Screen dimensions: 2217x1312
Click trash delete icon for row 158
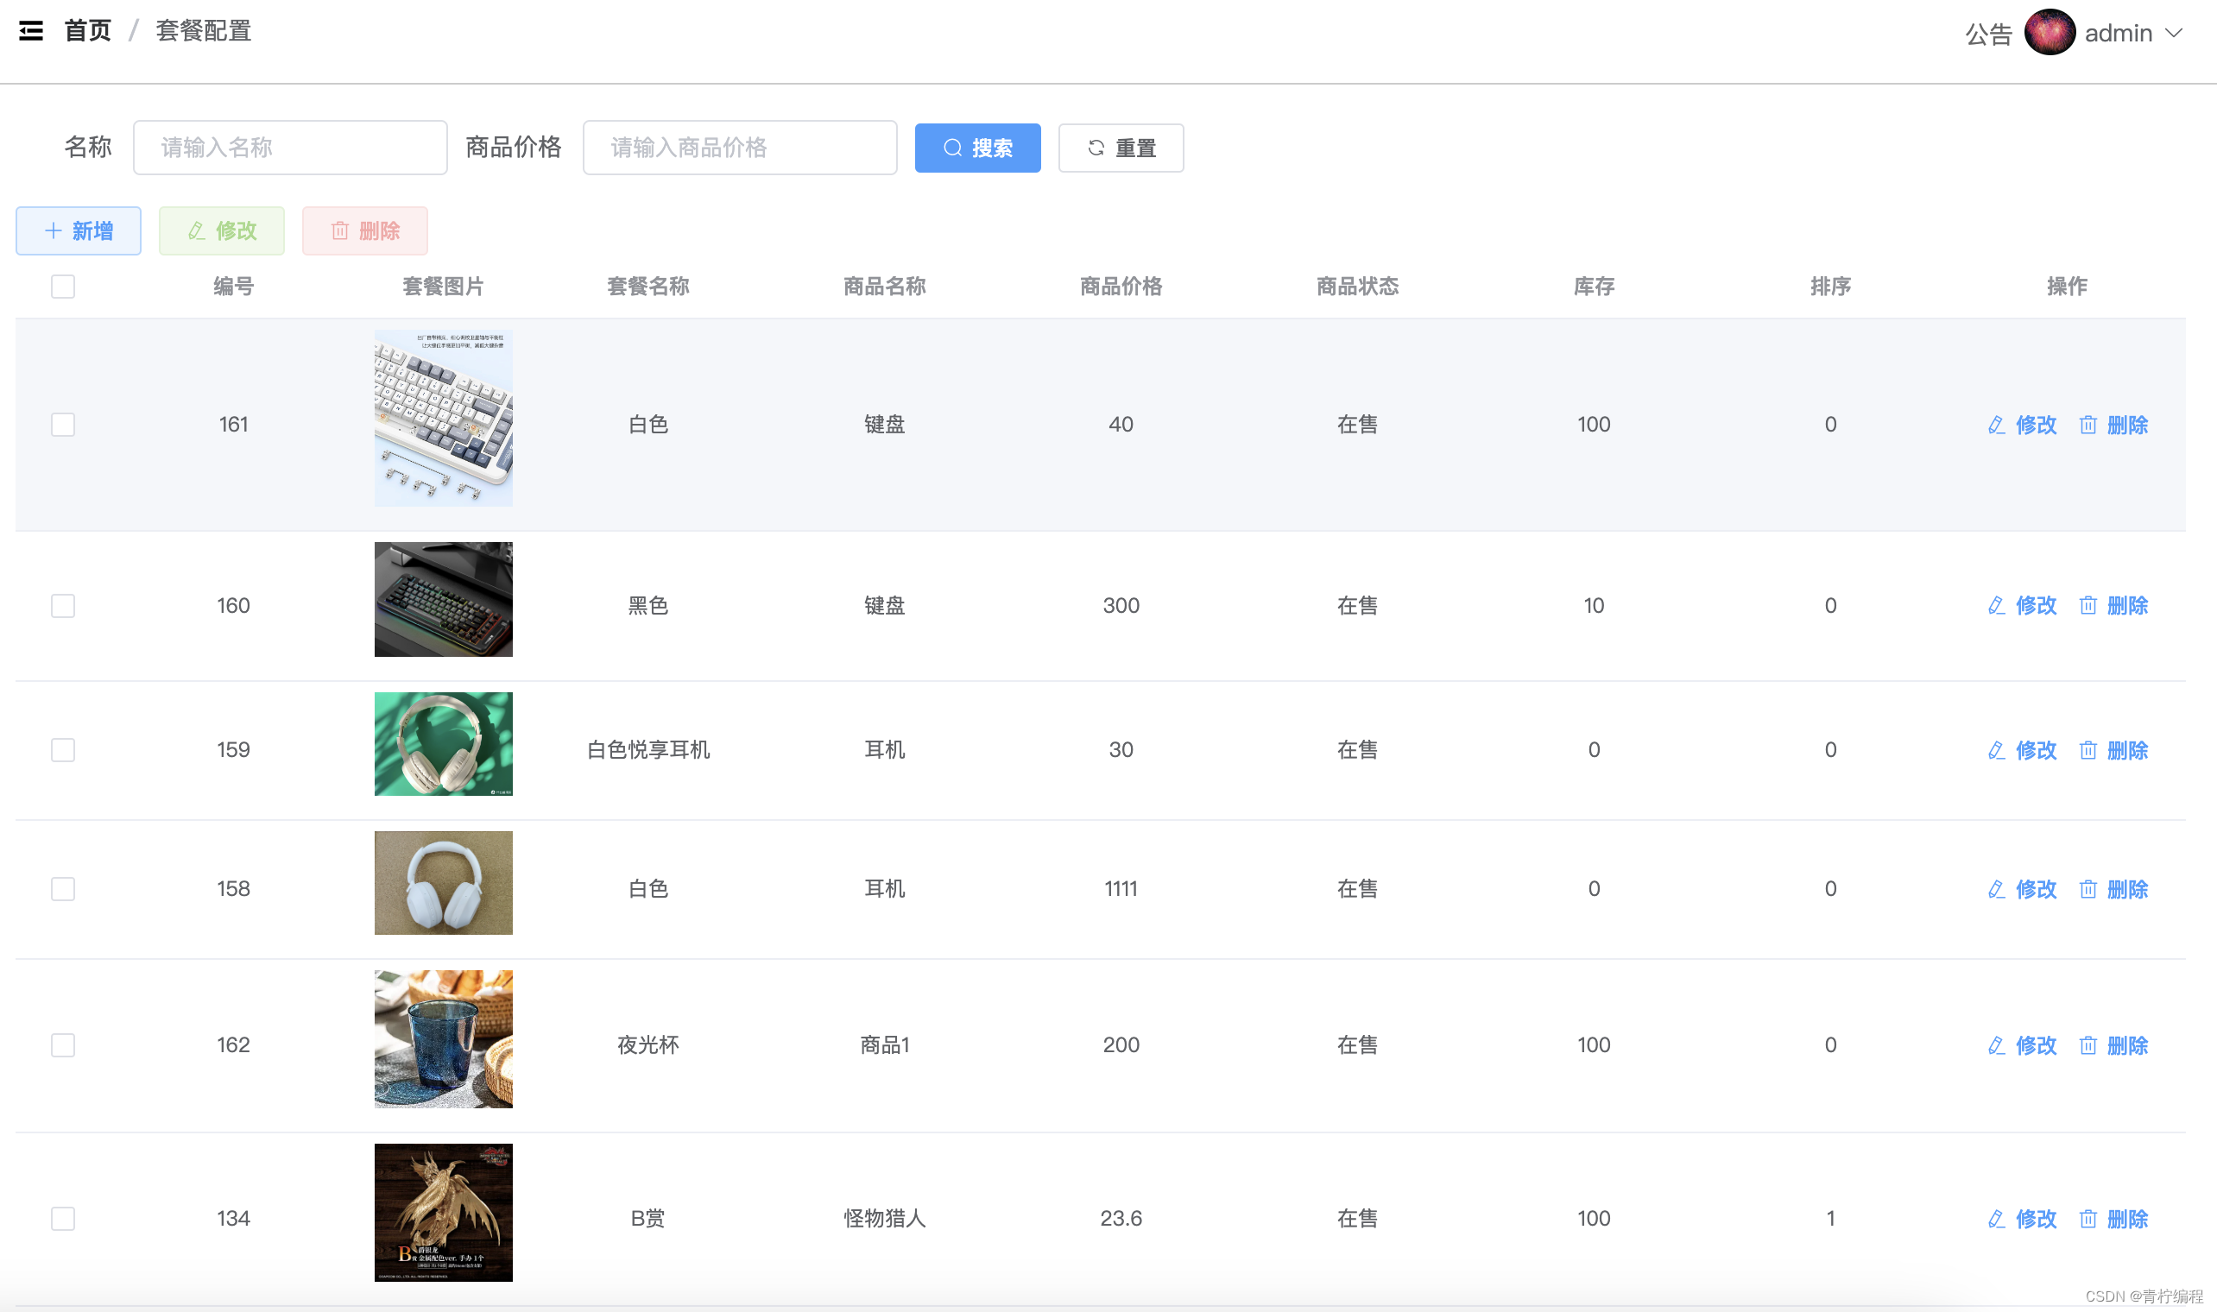[2088, 889]
